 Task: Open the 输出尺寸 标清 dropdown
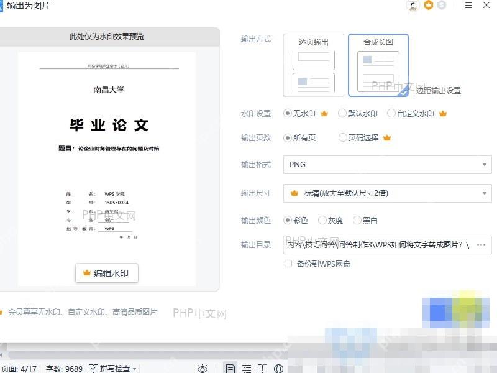pos(387,193)
